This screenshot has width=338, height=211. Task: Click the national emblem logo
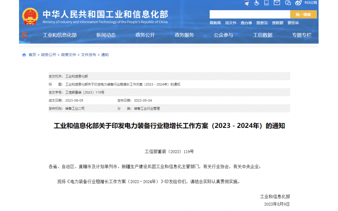click(30, 16)
